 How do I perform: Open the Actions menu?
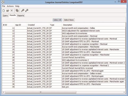10,6
